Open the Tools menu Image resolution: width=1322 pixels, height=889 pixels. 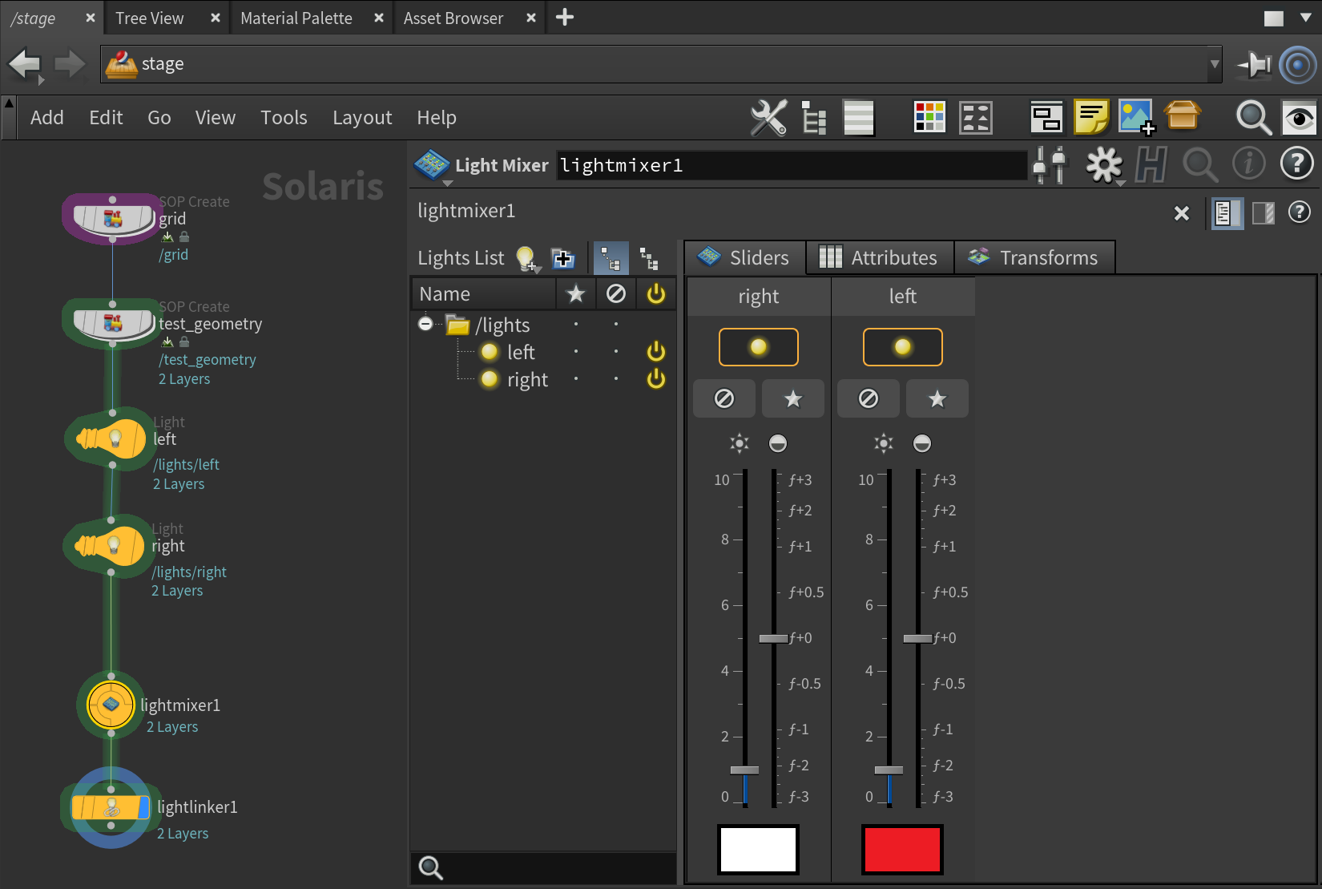pos(284,118)
